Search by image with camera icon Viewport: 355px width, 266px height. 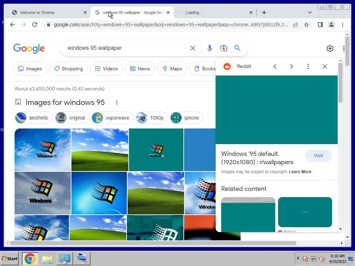(224, 48)
